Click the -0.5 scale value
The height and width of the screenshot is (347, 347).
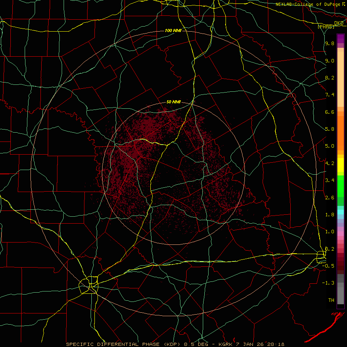328,266
